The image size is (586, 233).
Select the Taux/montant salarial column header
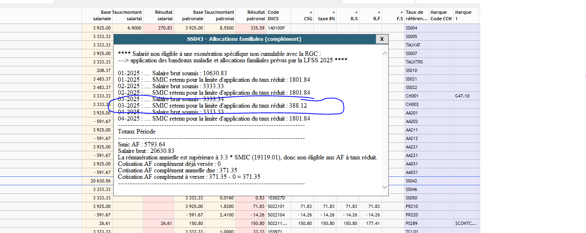(128, 15)
